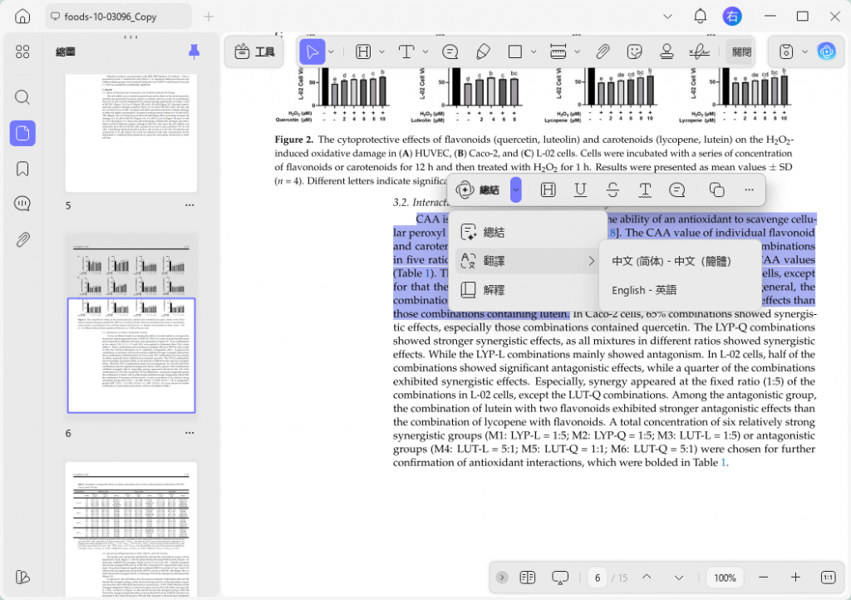
Task: Expand the text tool dropdown arrow
Action: pyautogui.click(x=425, y=52)
